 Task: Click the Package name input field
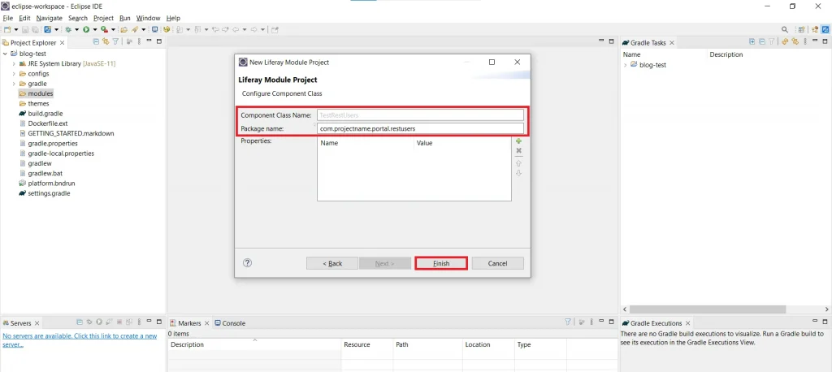click(420, 128)
